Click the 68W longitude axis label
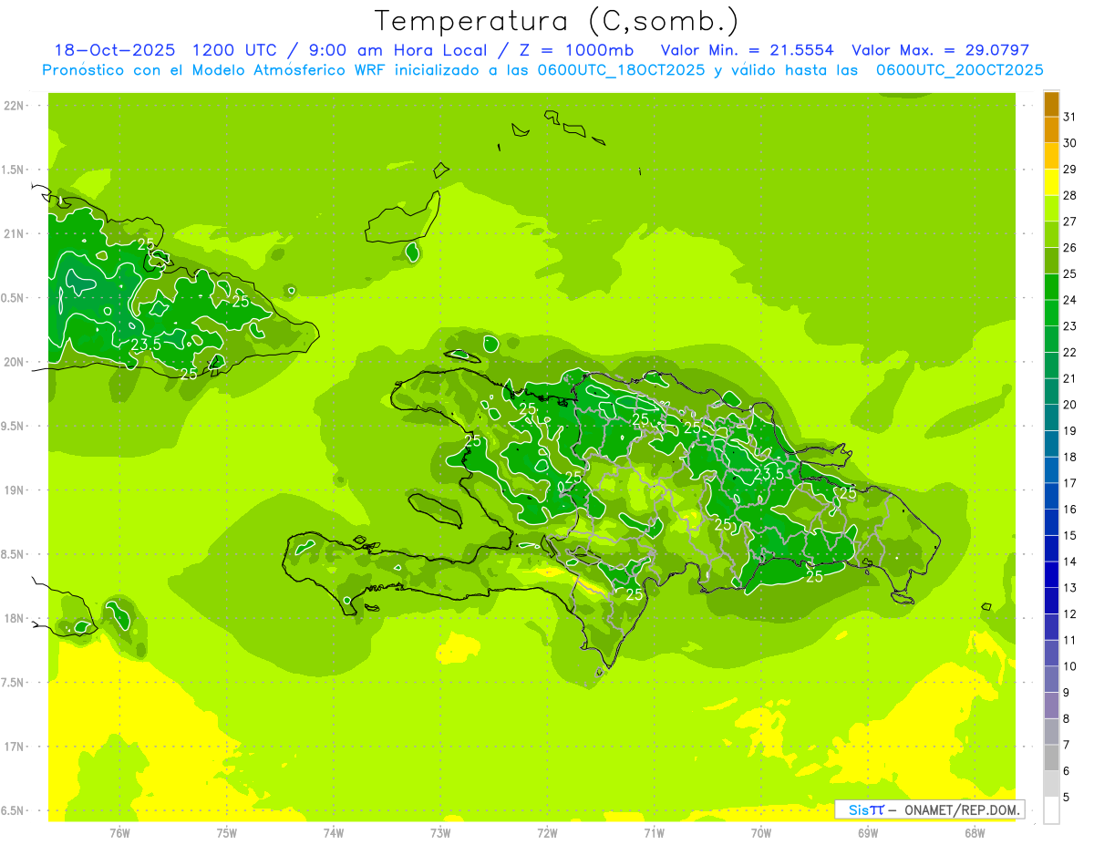 (x=974, y=832)
